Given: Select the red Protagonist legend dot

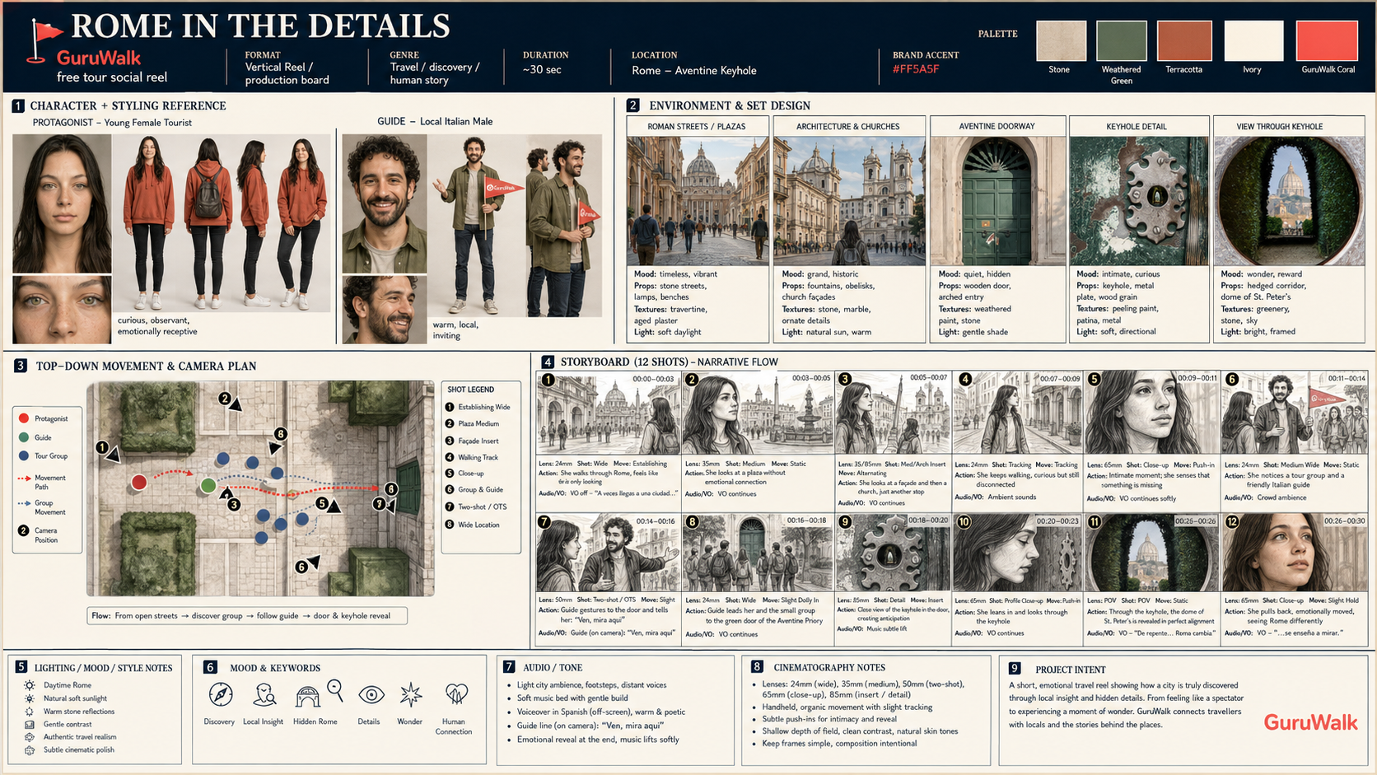Looking at the screenshot, I should click(24, 418).
